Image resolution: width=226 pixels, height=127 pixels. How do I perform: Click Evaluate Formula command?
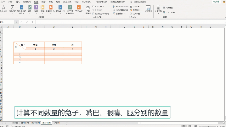point(135,14)
